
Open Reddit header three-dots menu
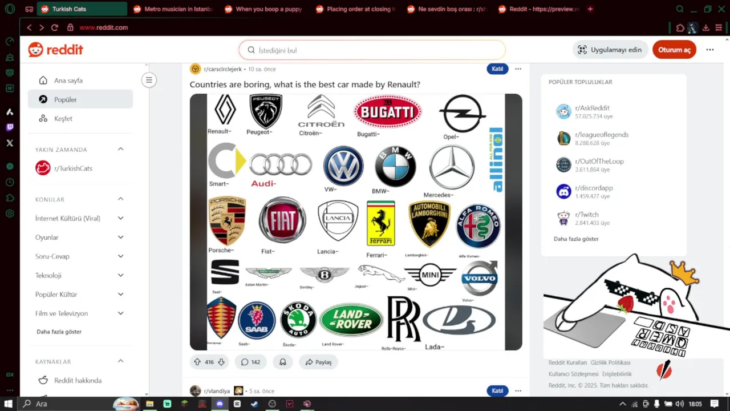point(710,50)
